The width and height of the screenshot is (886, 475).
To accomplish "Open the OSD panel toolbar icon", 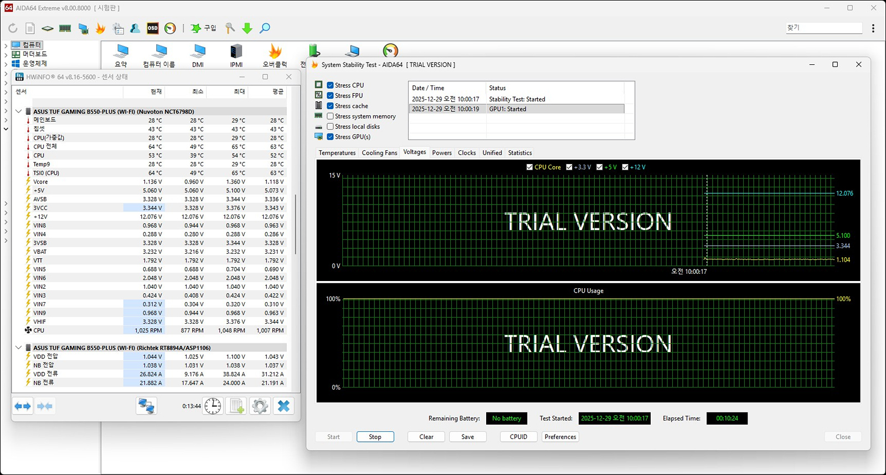I will (x=152, y=28).
